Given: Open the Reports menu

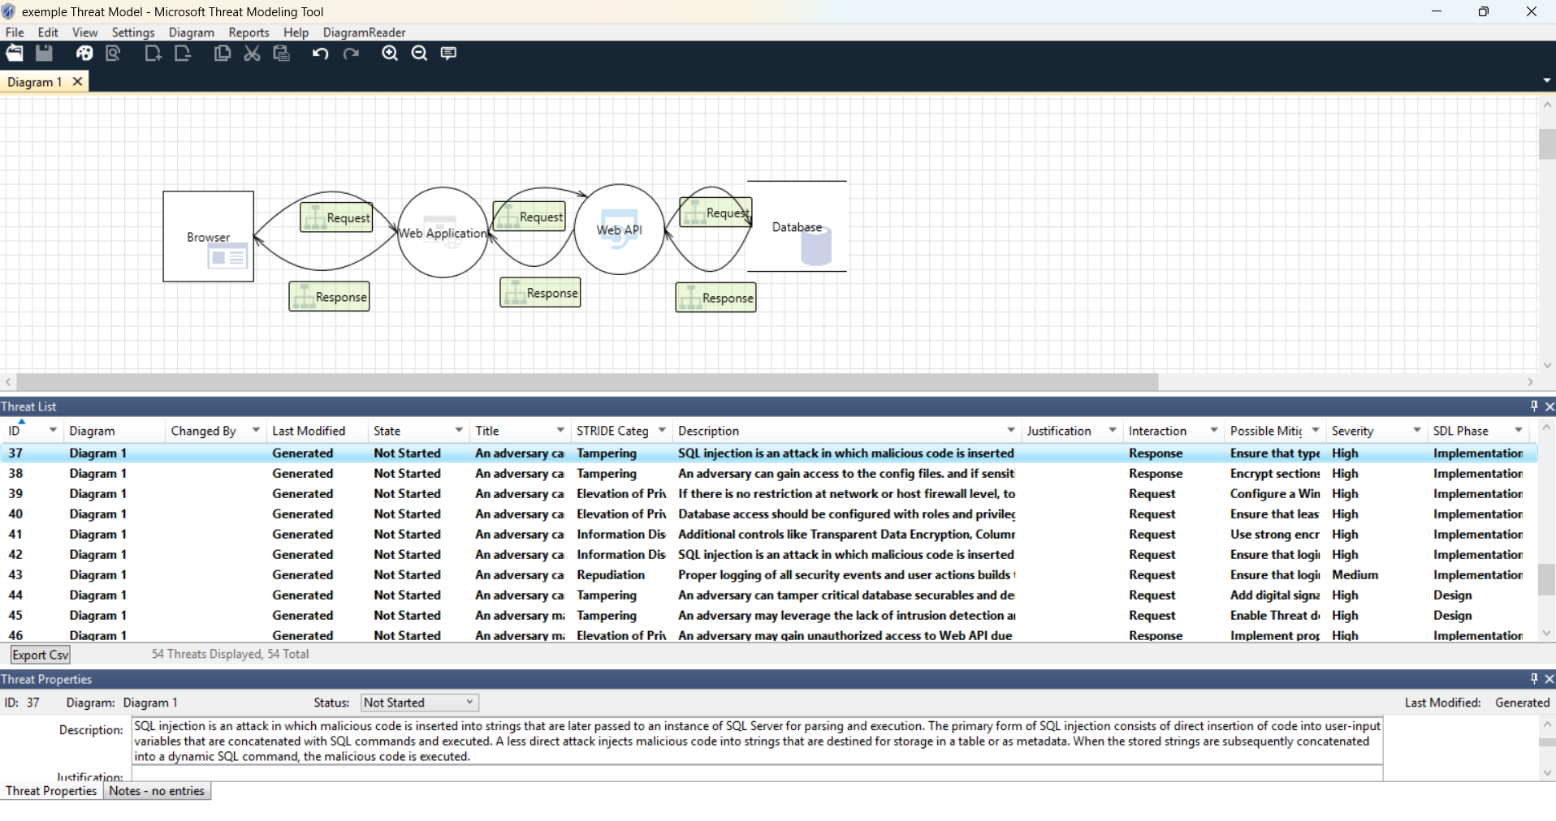Looking at the screenshot, I should coord(249,32).
